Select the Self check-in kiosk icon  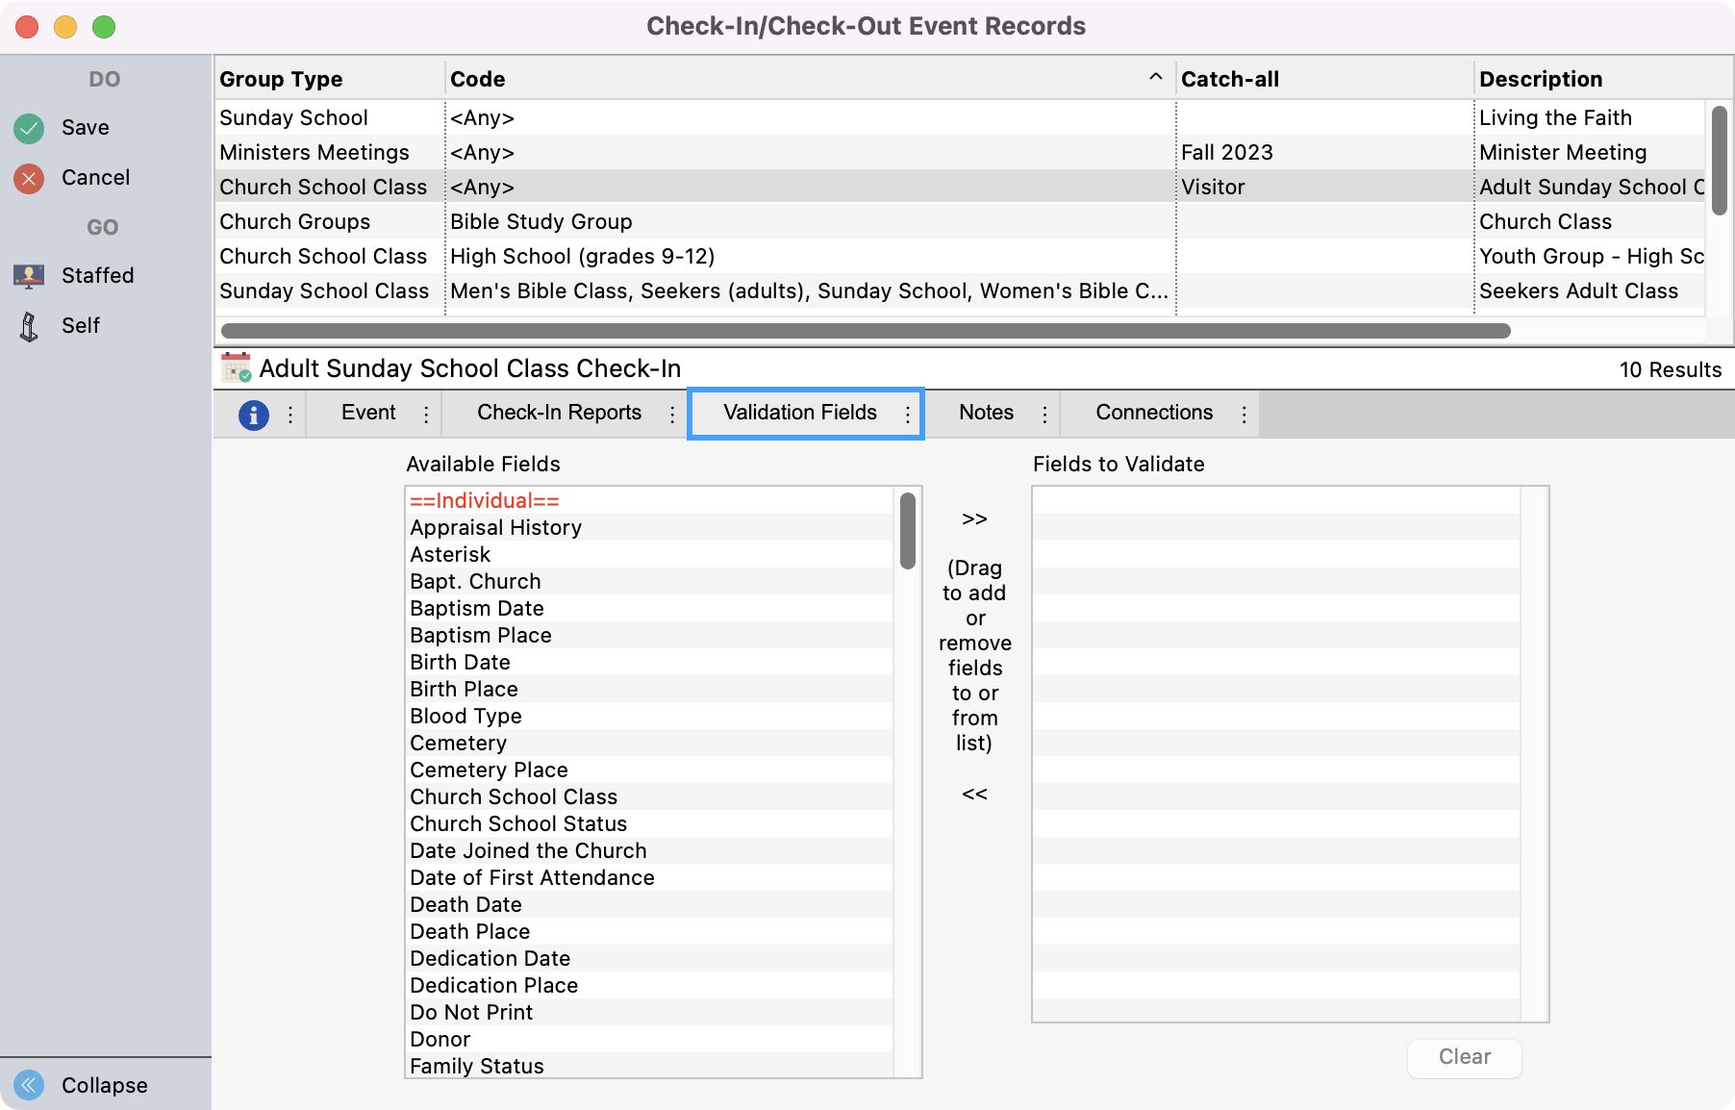tap(29, 325)
